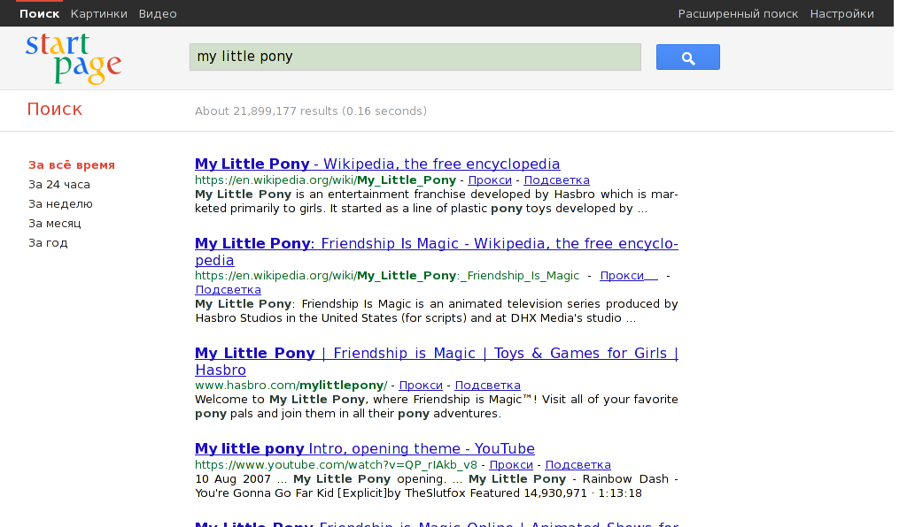Open Настройки in top bar
The height and width of the screenshot is (527, 907).
tap(841, 13)
